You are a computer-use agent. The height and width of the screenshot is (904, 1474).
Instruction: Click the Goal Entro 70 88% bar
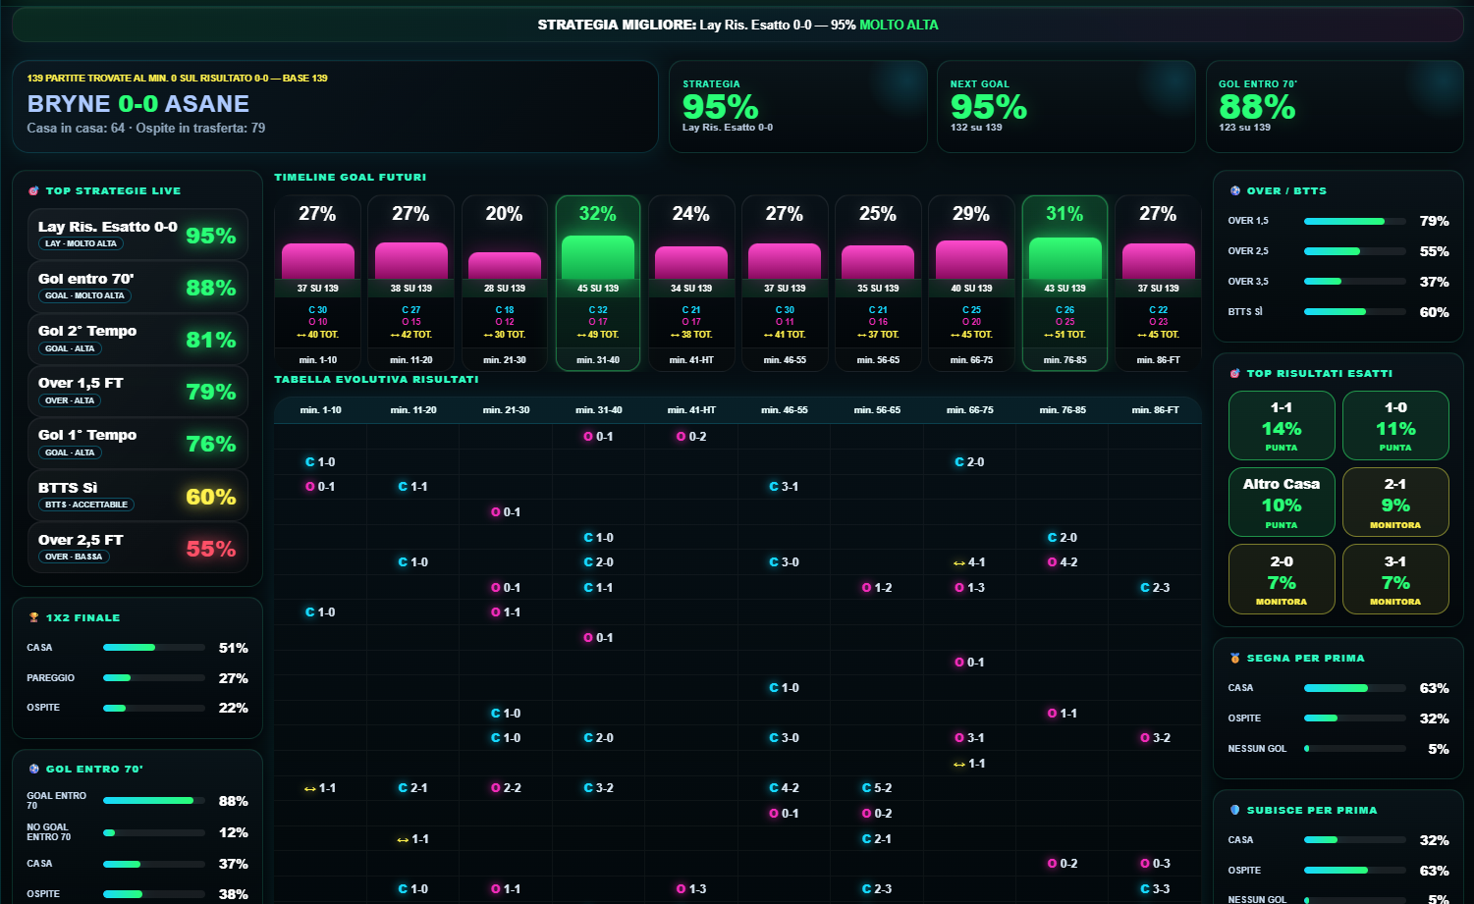154,801
